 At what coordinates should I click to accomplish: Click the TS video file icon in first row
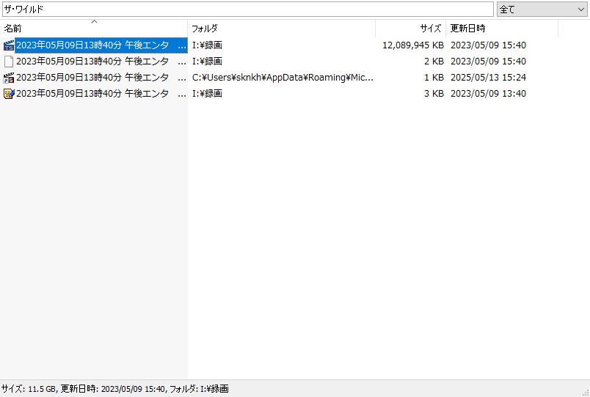tap(8, 45)
